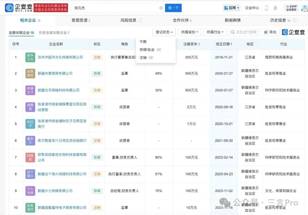Choose 不限 in status dropdown
The image size is (308, 215).
[x=143, y=42]
